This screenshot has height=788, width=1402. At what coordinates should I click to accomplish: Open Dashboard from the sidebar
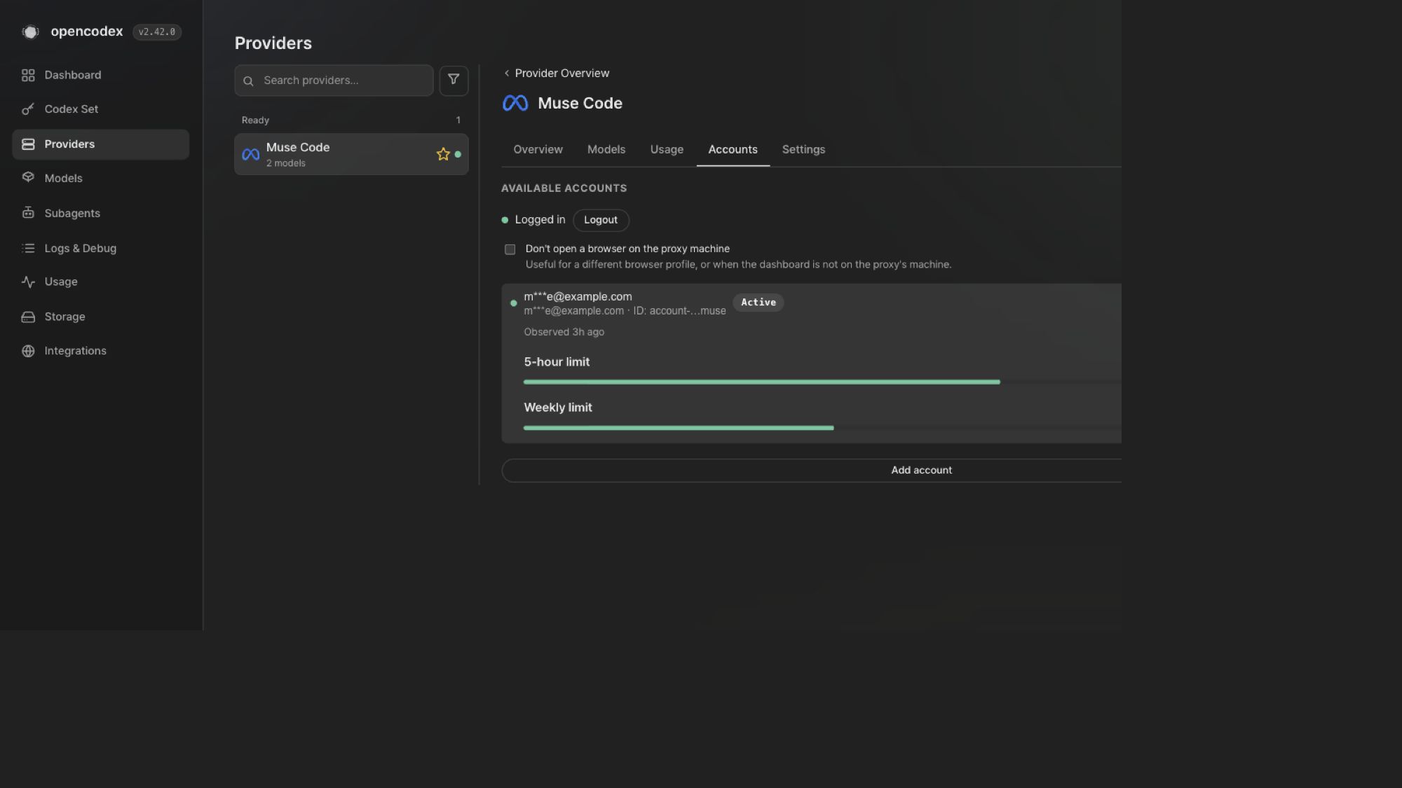(100, 75)
